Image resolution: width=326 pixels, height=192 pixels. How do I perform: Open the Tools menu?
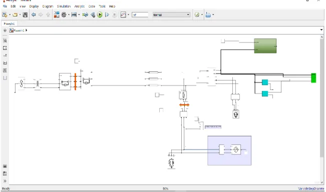click(x=102, y=6)
